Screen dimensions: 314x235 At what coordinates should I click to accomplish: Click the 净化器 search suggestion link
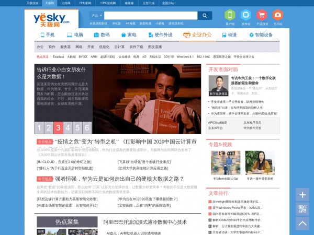116,23
